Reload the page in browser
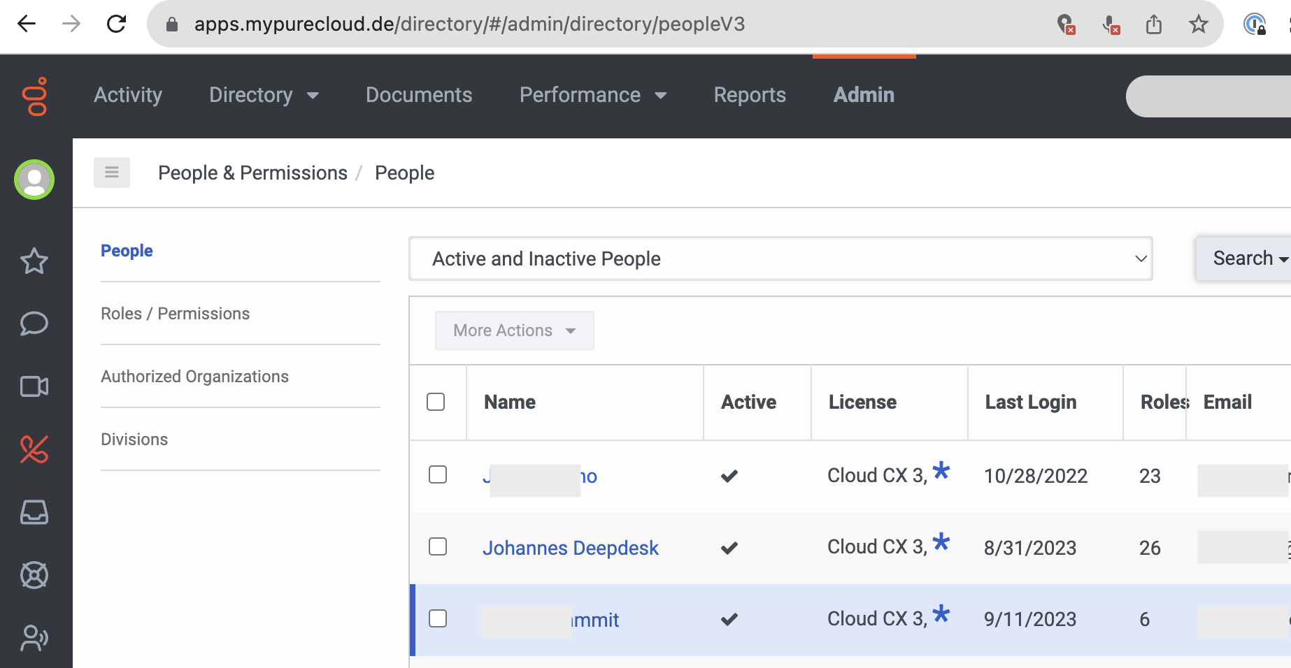The height and width of the screenshot is (668, 1291). pos(116,24)
